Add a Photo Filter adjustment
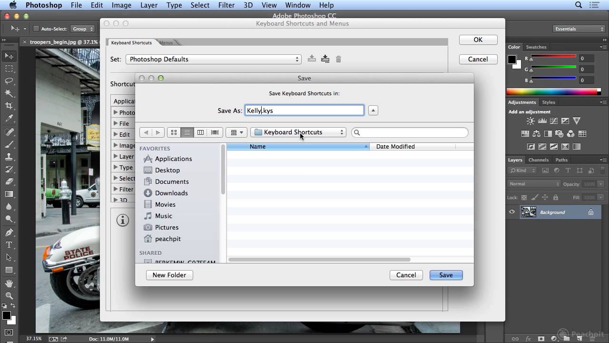 pos(560,134)
